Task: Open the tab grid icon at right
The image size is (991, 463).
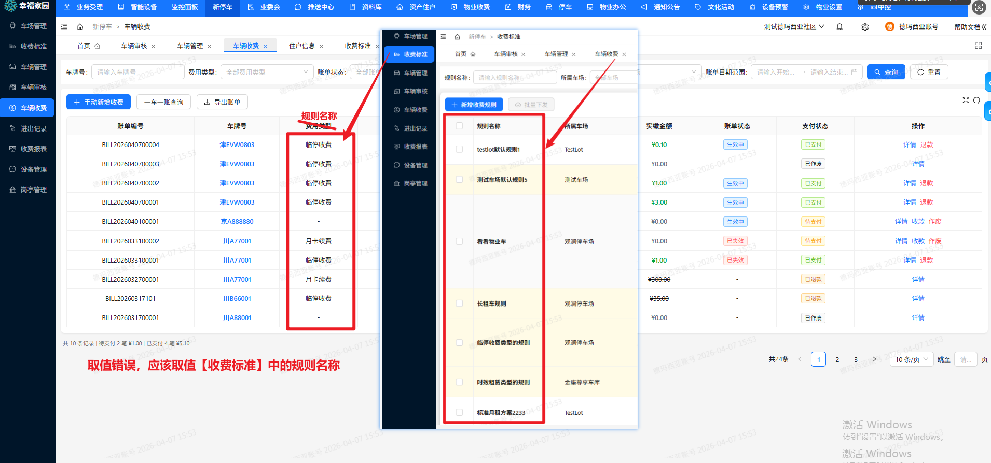Action: click(978, 46)
